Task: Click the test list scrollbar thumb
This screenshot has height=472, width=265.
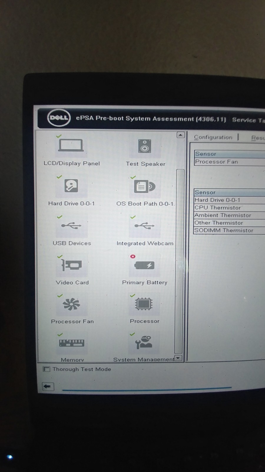Action: pos(180,261)
